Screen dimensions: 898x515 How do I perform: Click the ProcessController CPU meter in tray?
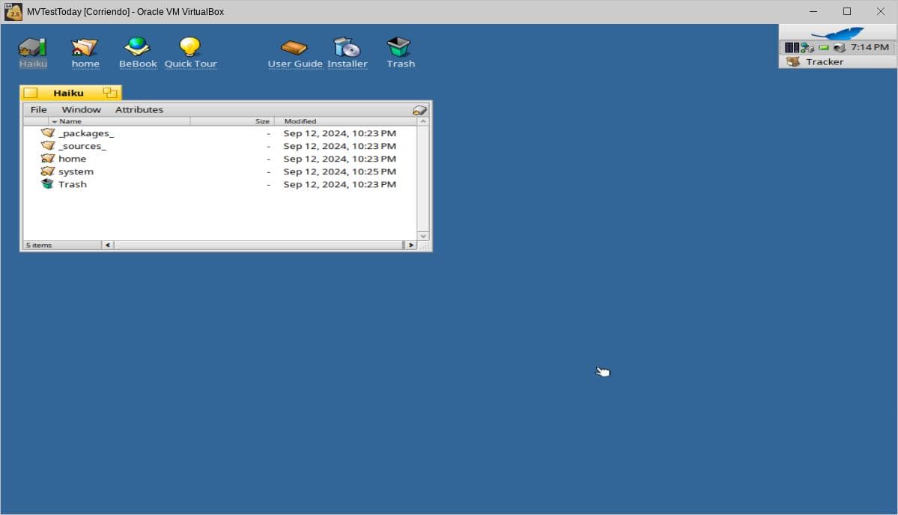(x=792, y=47)
